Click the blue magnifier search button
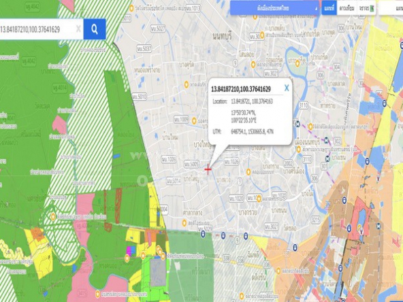 (95, 29)
